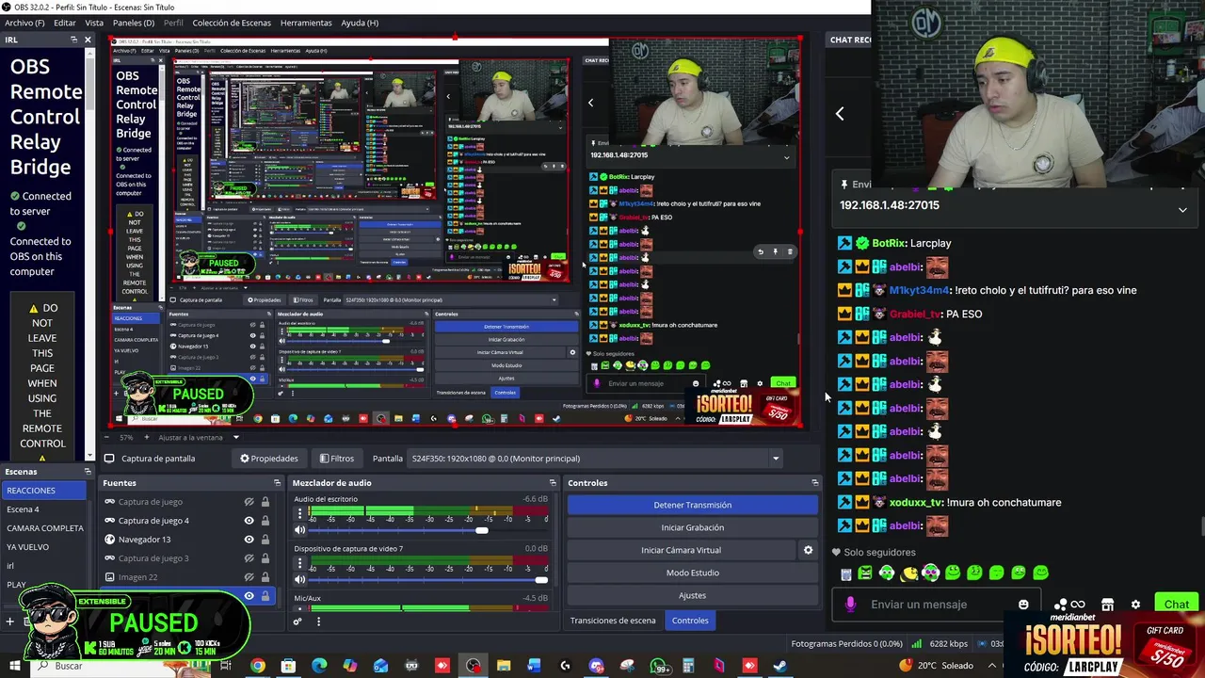Screen dimensions: 1205x678
Task: Open Dispositivo de captura de video 7 options
Action: click(x=299, y=564)
